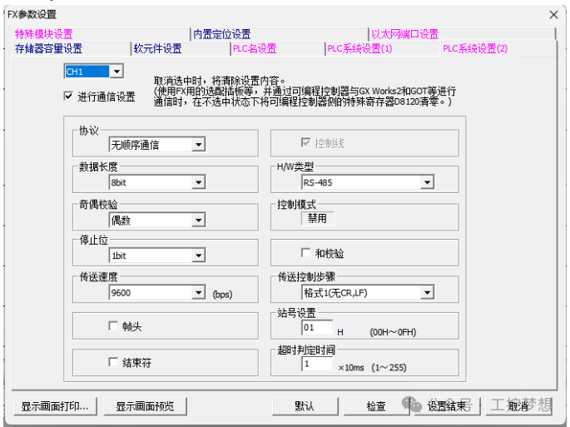Click the 检查 button

(376, 406)
